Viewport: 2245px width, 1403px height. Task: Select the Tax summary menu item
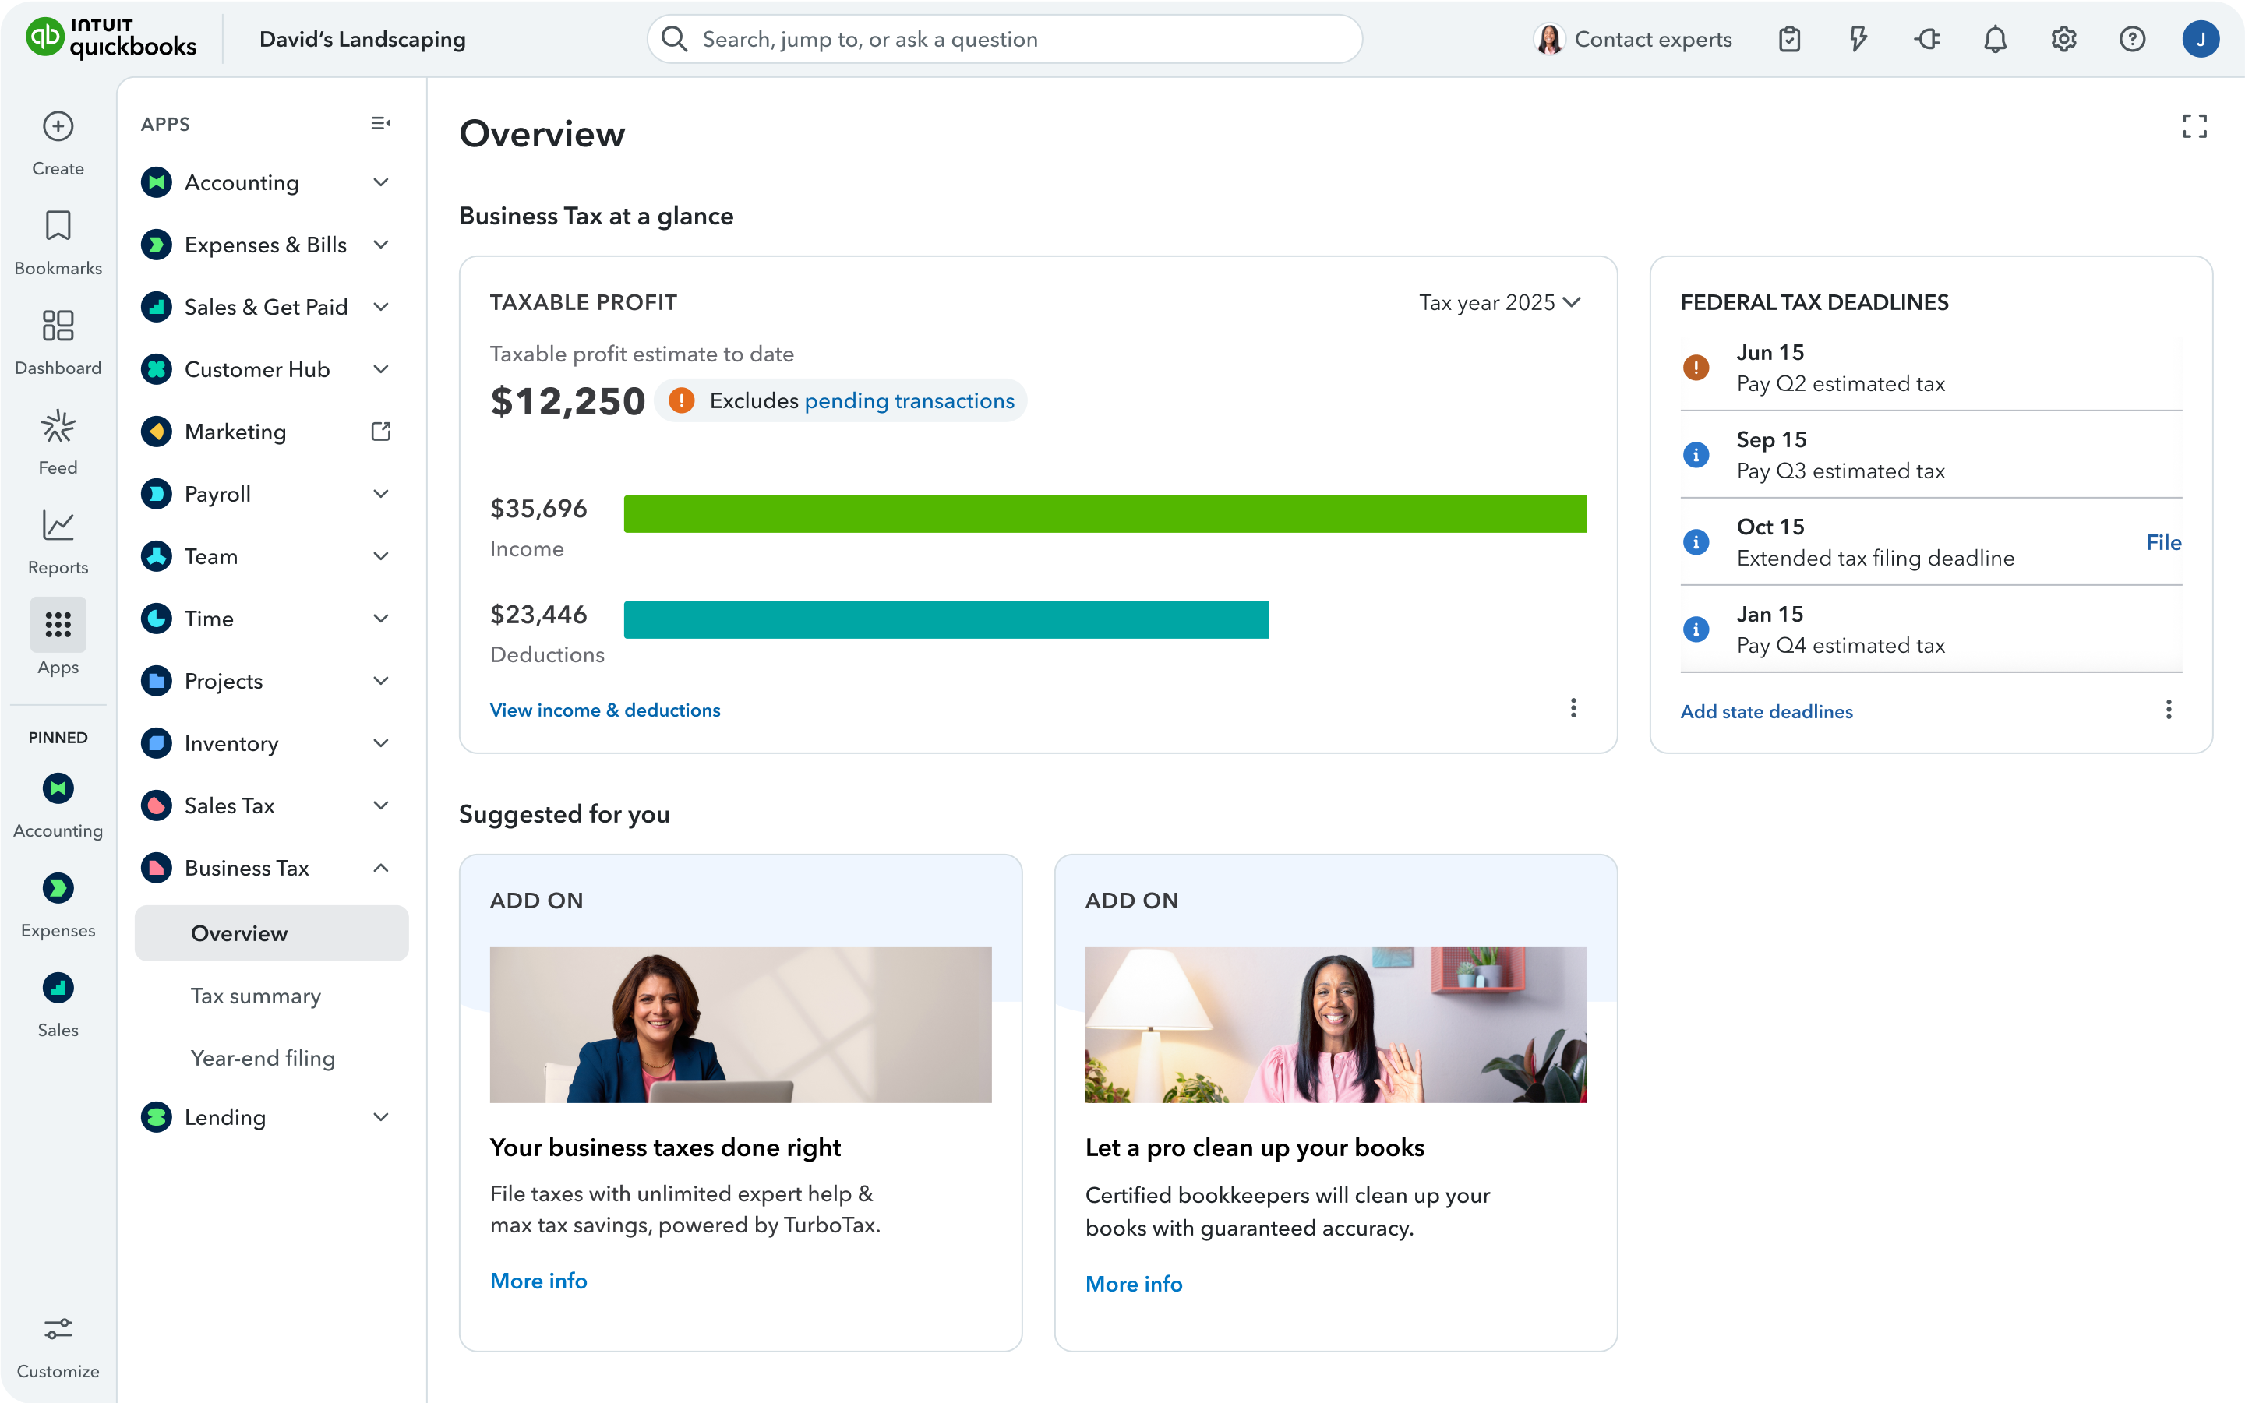point(256,996)
